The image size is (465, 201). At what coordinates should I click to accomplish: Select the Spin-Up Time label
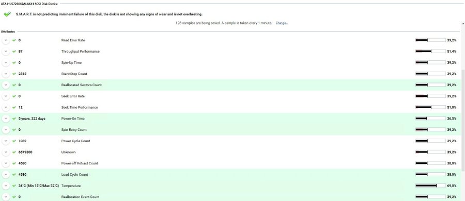pyautogui.click(x=71, y=63)
